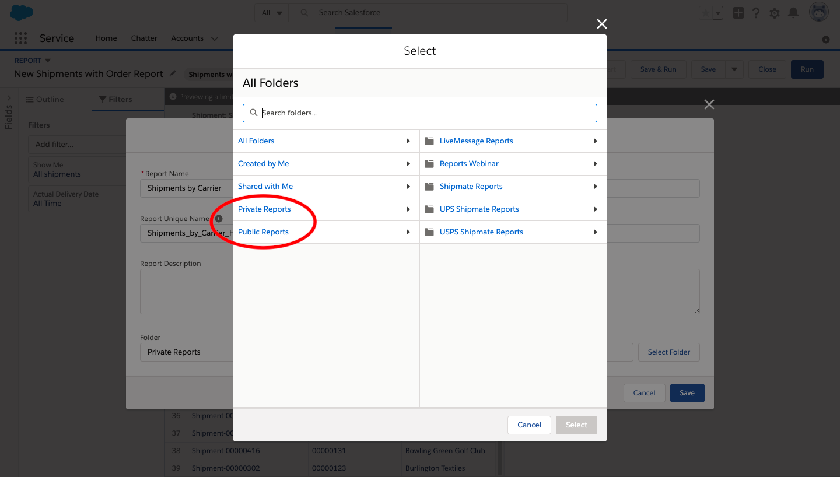Open the Notifications bell icon
Screen dimensions: 840x477
793,13
